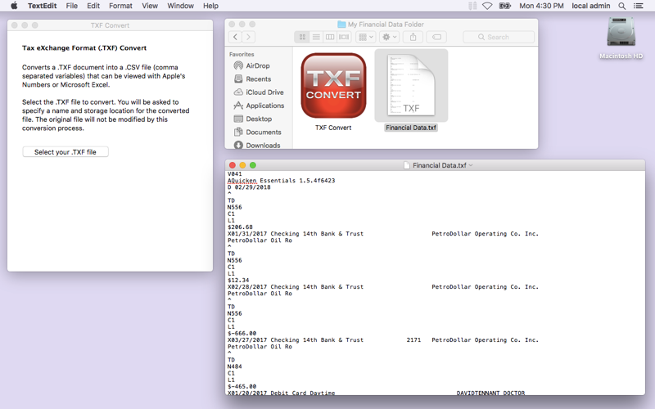This screenshot has height=409, width=655.
Task: Open Documents in Finder sidebar
Action: [263, 133]
